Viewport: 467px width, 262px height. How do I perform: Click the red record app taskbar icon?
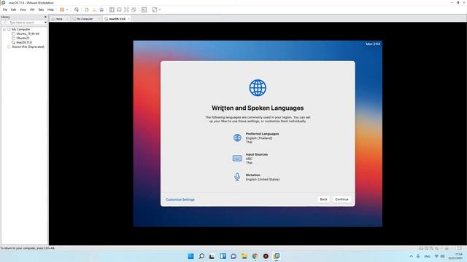(266, 256)
